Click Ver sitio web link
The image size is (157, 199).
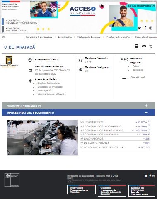pos(138,77)
